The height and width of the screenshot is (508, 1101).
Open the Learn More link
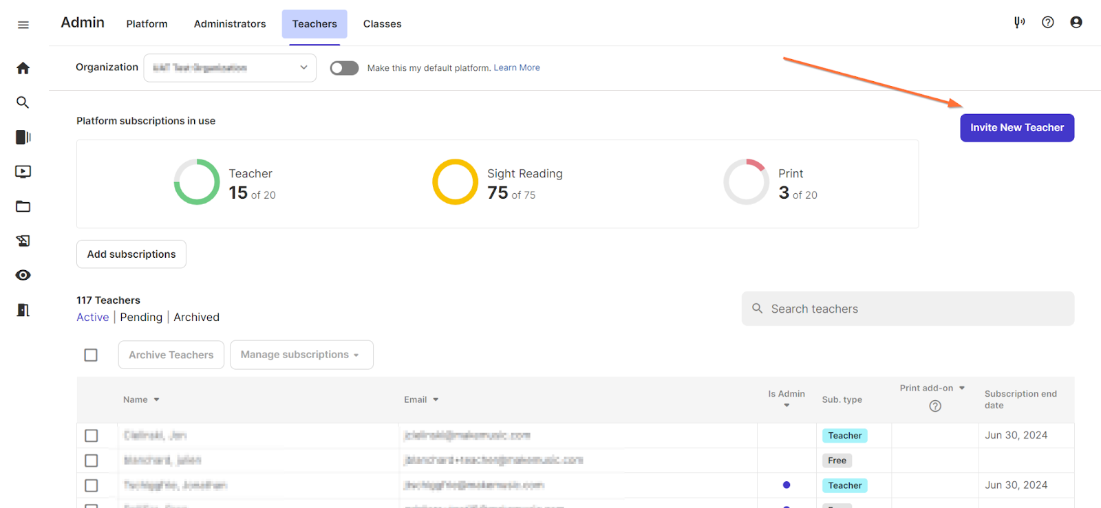517,67
